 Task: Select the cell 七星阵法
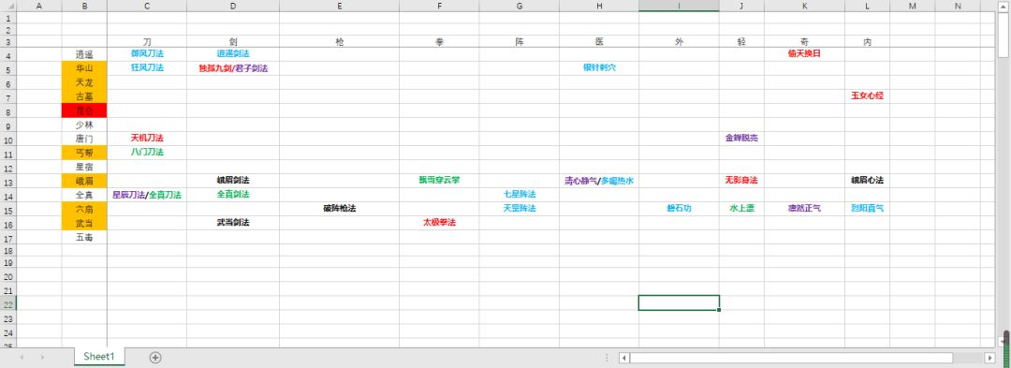tap(520, 195)
